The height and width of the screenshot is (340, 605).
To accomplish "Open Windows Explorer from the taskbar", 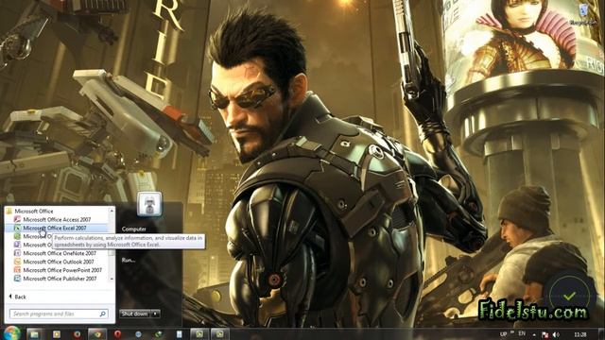I will [x=35, y=333].
